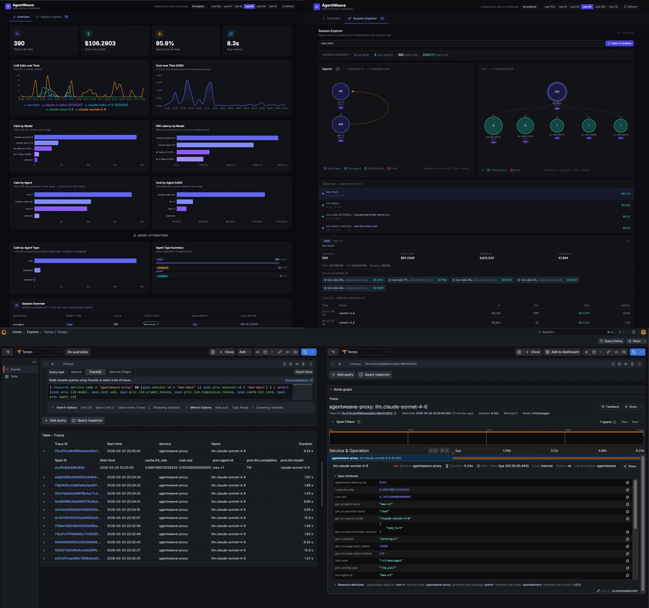Image resolution: width=649 pixels, height=608 pixels.
Task: Click the Open in Grafana button
Action: pyautogui.click(x=619, y=43)
